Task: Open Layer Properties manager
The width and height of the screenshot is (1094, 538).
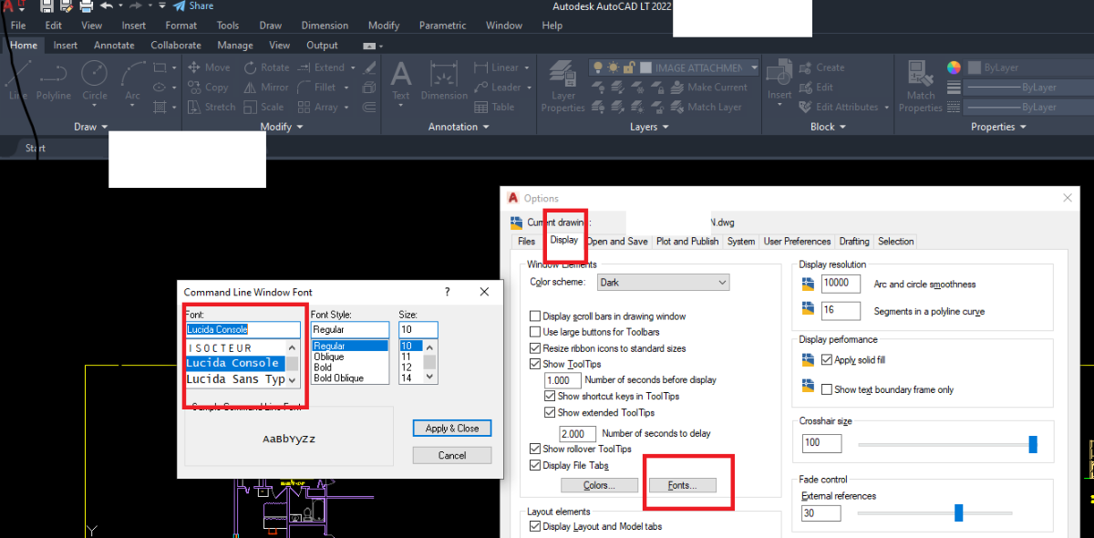Action: click(x=562, y=88)
